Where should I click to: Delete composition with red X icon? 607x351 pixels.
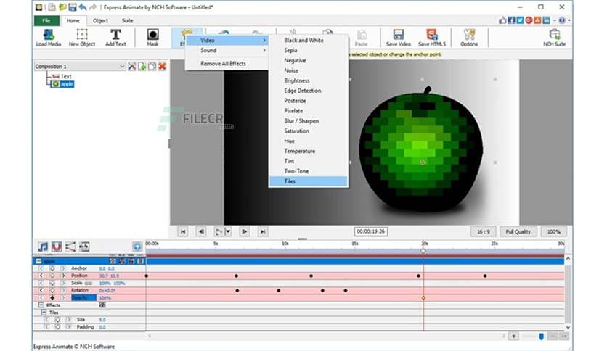[x=162, y=66]
